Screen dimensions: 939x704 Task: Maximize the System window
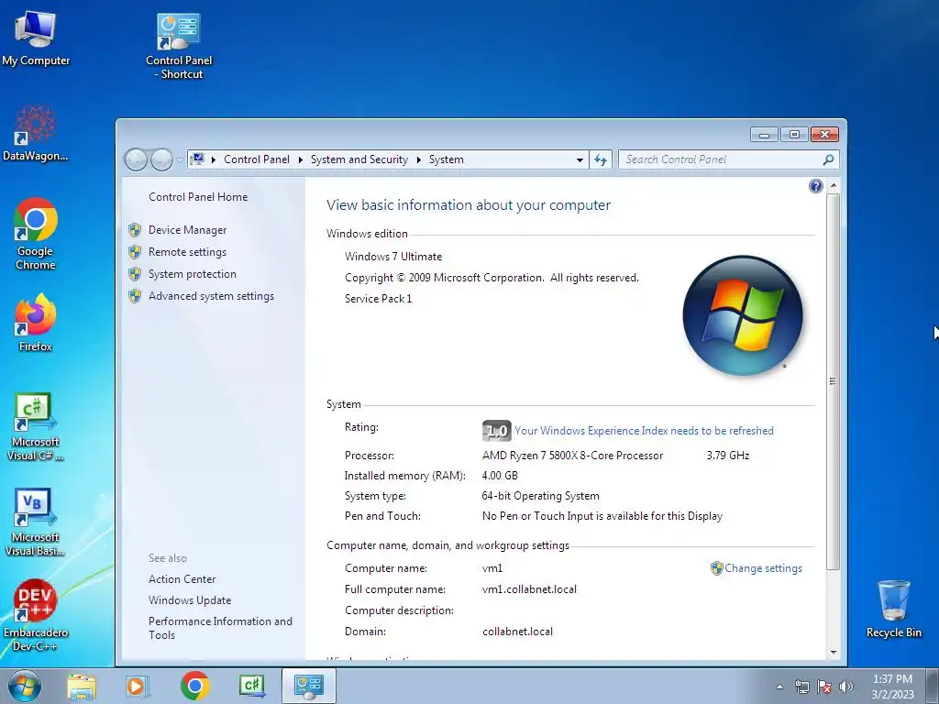click(794, 135)
